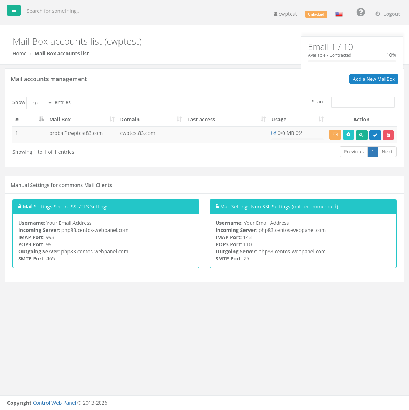Sort by Usage column arrows
Screen dimensions: 409x410
click(321, 119)
